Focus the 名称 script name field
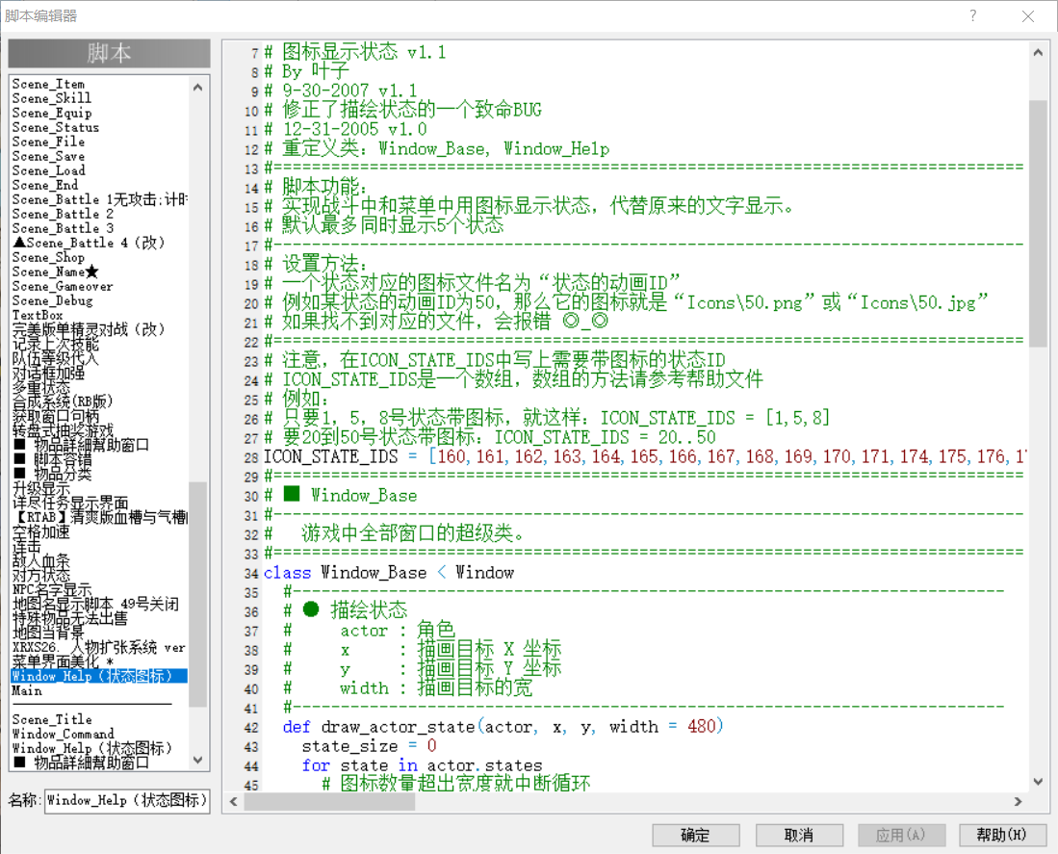This screenshot has height=854, width=1058. click(x=127, y=801)
